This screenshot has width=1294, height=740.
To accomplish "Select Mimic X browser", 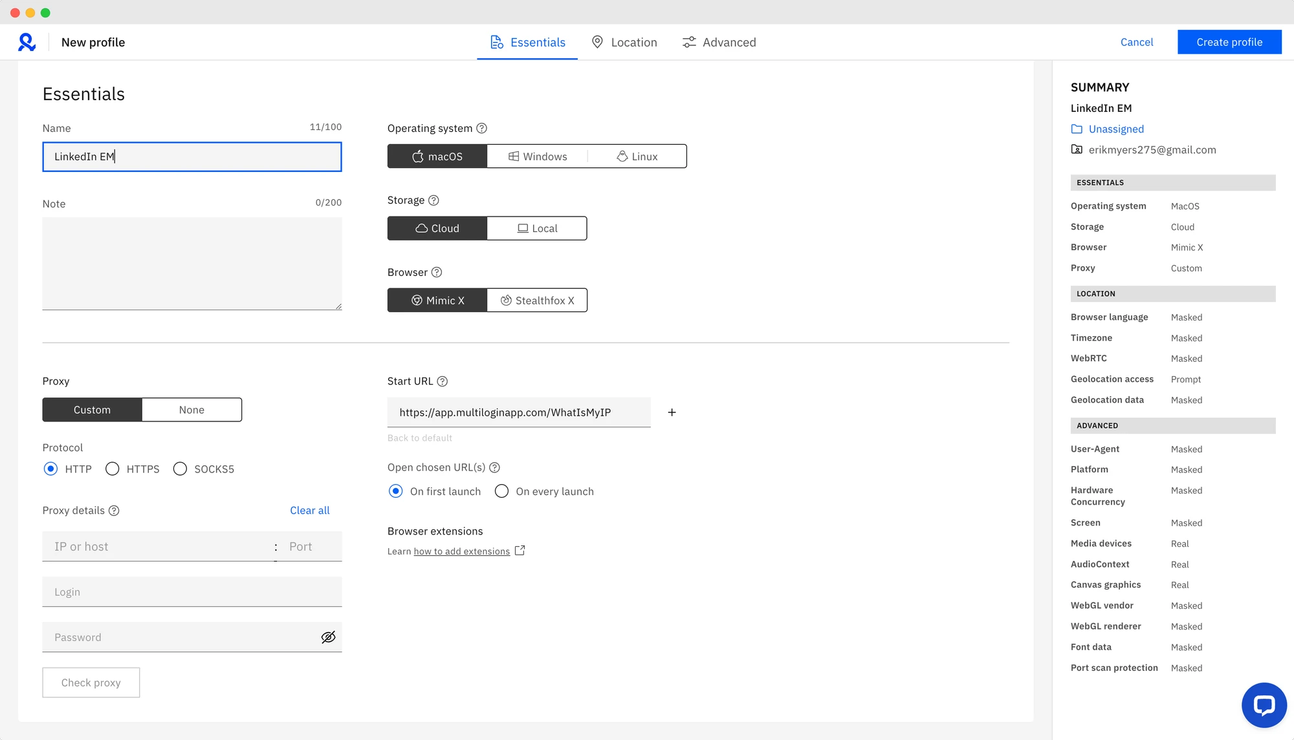I will [x=437, y=301].
